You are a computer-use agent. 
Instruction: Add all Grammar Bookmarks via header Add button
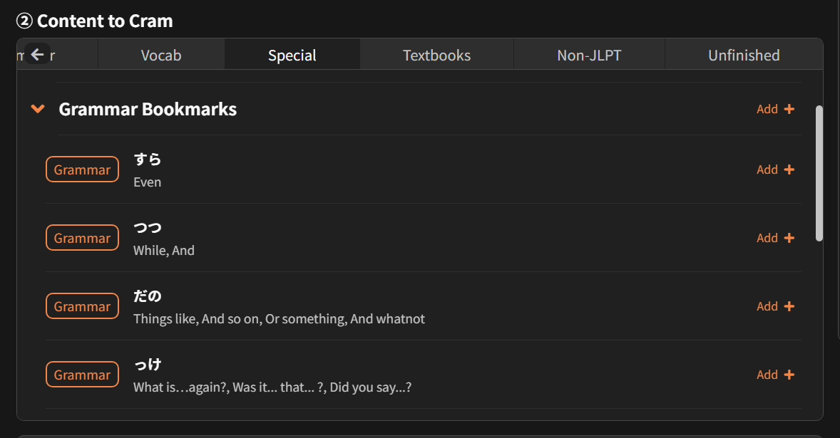point(775,109)
